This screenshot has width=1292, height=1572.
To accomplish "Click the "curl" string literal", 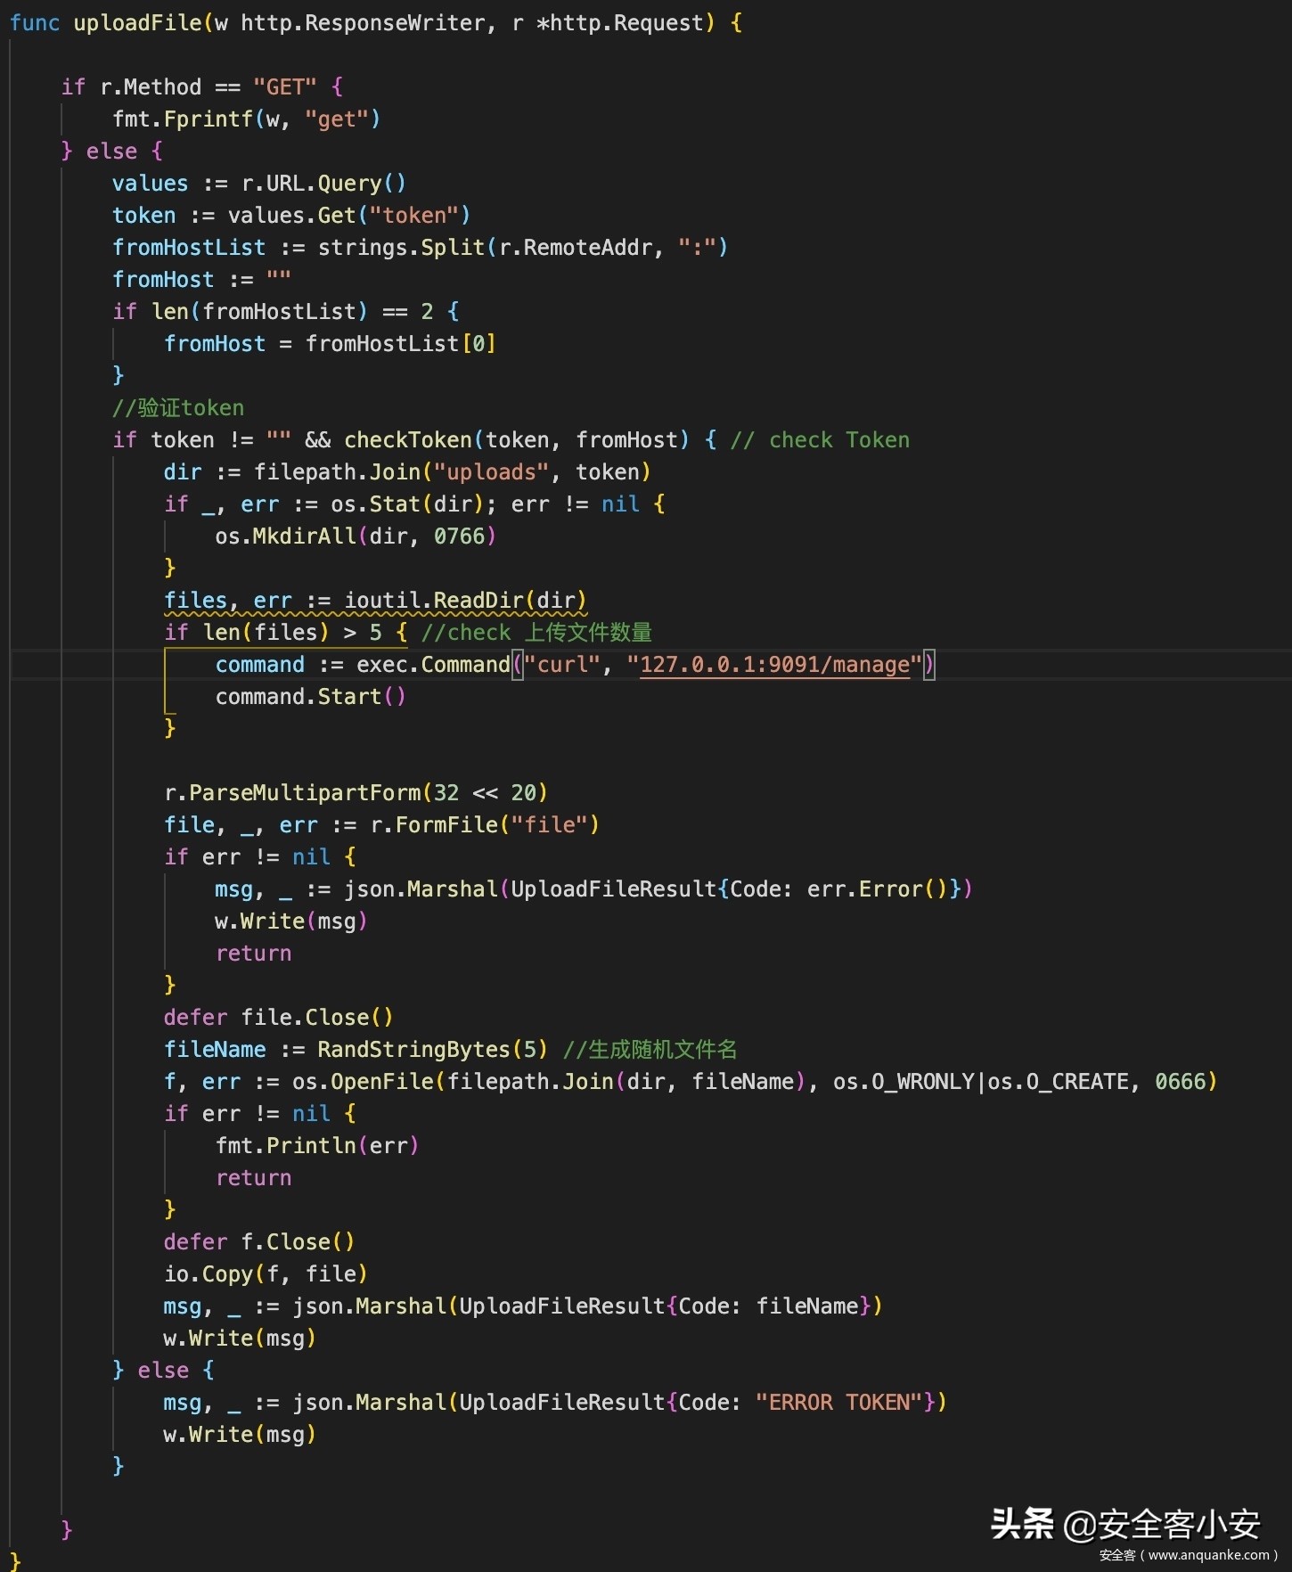I will click(x=561, y=665).
